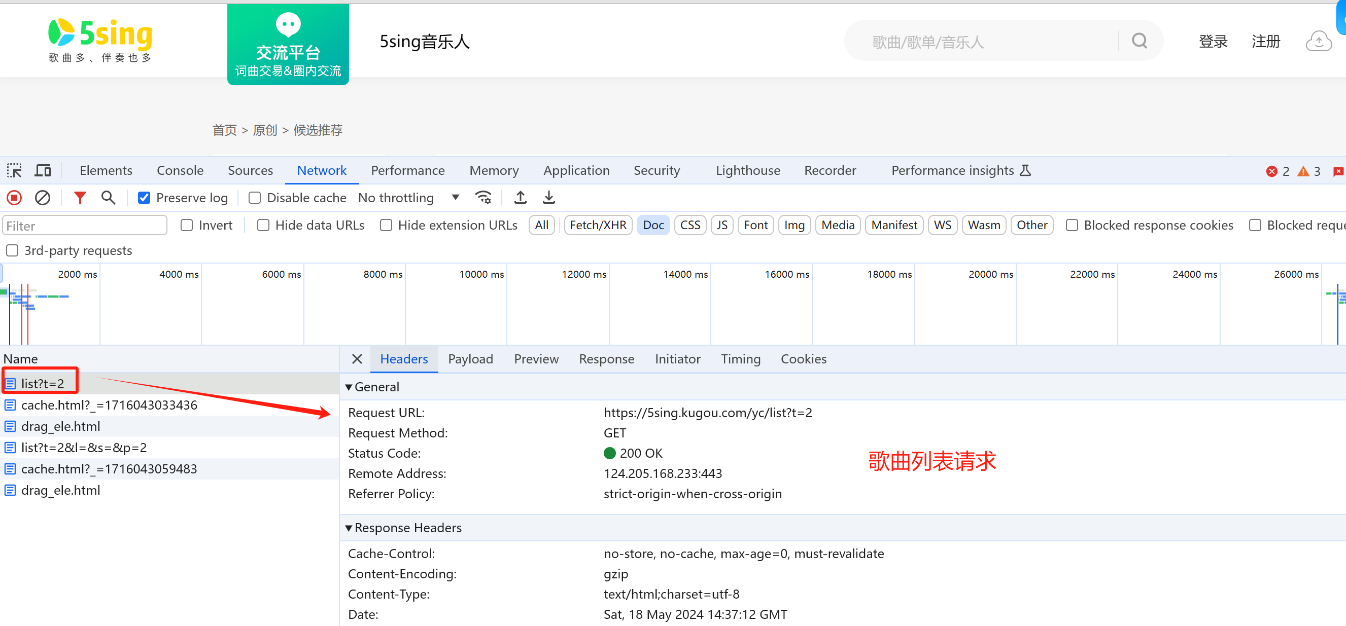Select the All filter type
The height and width of the screenshot is (626, 1346).
(542, 226)
